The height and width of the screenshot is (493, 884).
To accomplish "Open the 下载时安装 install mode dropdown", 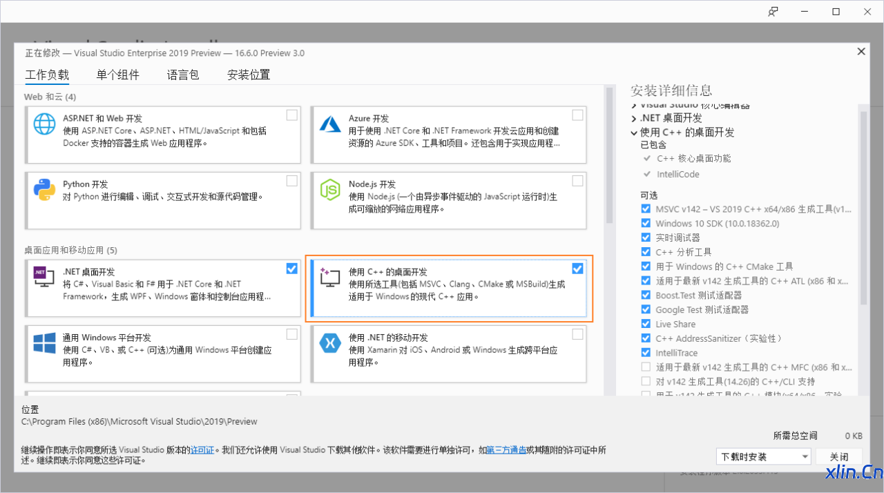I will pyautogui.click(x=764, y=457).
